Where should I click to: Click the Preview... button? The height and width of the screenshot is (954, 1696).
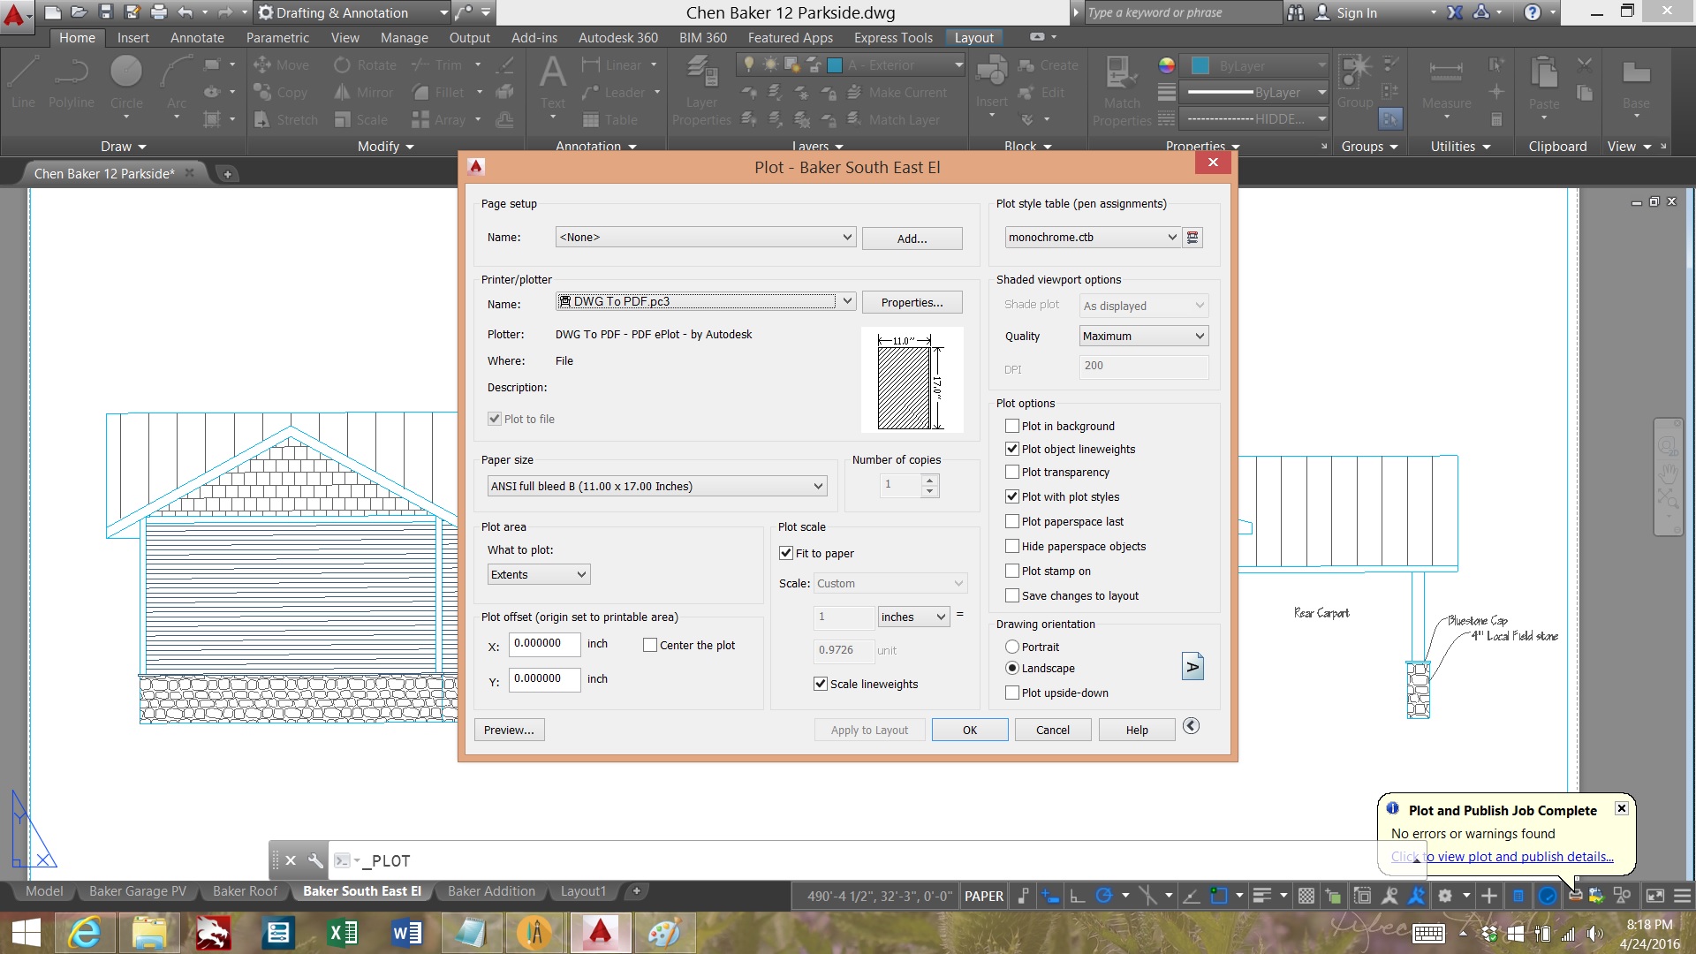509,730
